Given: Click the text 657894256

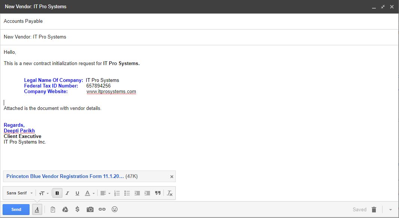Looking at the screenshot, I should pyautogui.click(x=98, y=86).
